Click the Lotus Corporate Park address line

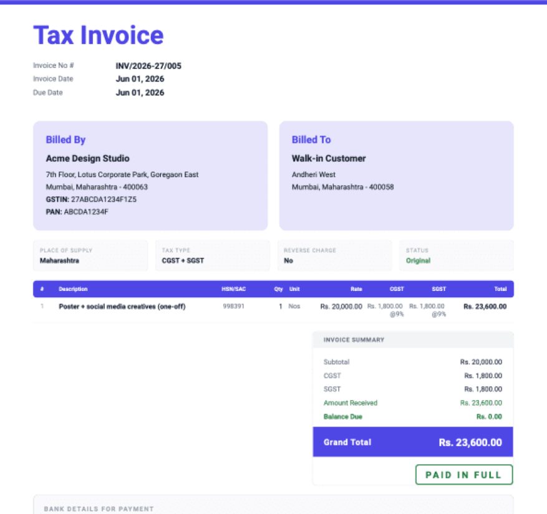tap(122, 174)
